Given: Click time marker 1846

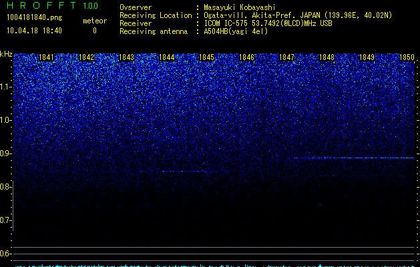Looking at the screenshot, I should click(x=246, y=57).
